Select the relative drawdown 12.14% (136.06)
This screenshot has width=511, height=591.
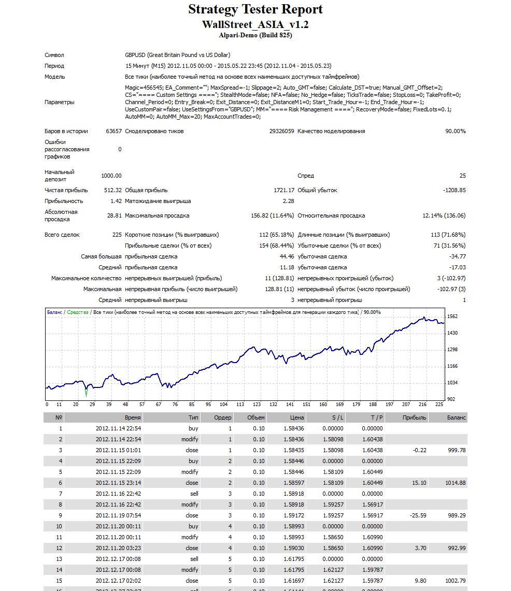444,215
